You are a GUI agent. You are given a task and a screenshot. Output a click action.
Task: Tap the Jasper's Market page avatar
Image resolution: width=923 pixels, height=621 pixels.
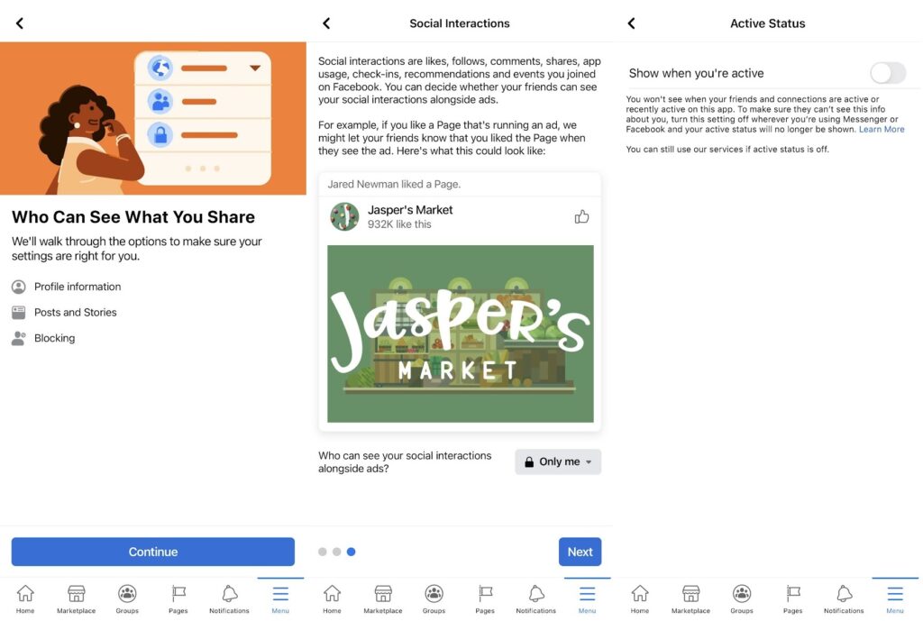(x=344, y=216)
